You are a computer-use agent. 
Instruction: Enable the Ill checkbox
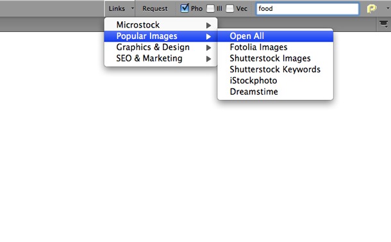tap(210, 8)
